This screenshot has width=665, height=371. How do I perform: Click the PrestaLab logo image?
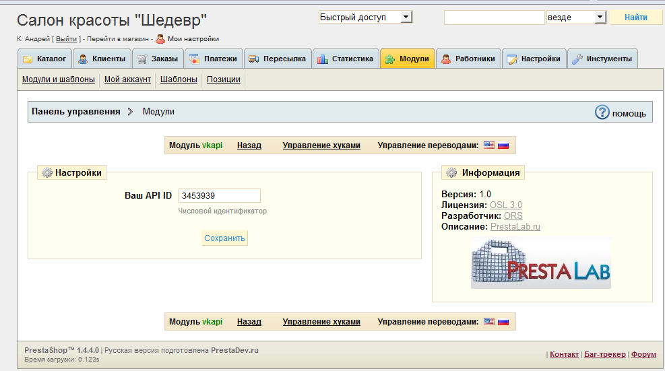(x=541, y=263)
